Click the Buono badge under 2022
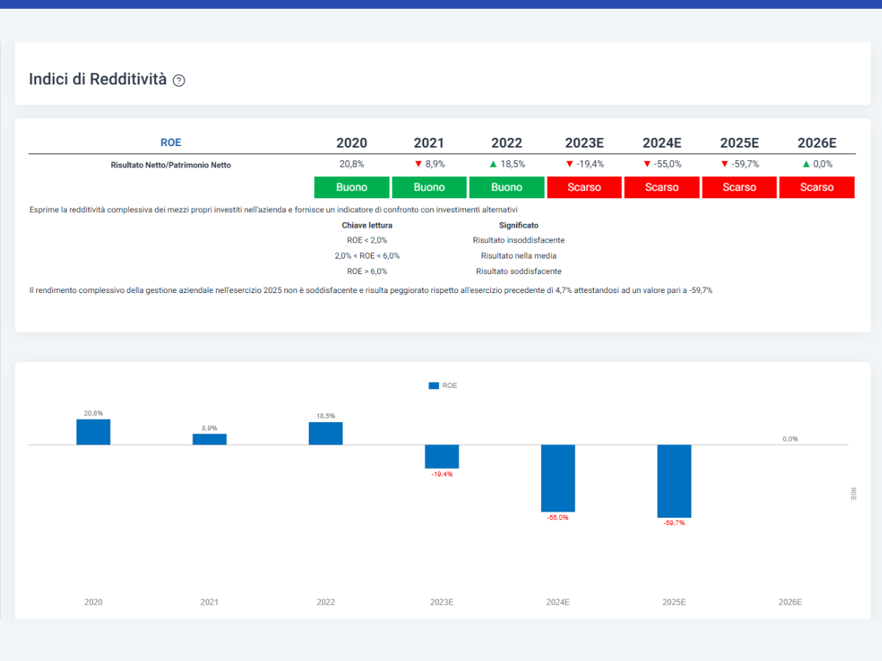This screenshot has height=661, width=882. coord(506,187)
